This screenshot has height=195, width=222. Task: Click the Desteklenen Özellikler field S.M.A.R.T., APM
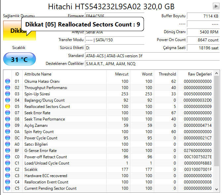[x=152, y=64]
